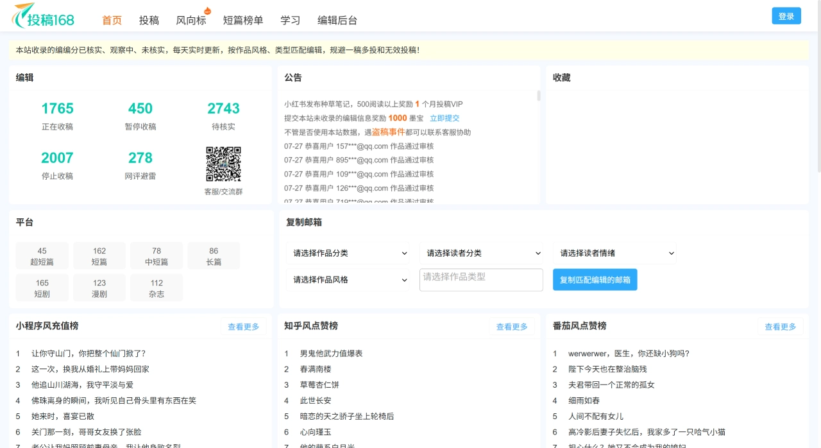Open the 风向标 nav tab
The height and width of the screenshot is (448, 821).
point(191,21)
